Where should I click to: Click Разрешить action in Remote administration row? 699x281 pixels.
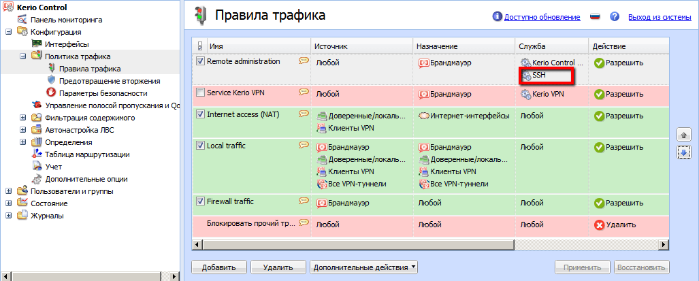pyautogui.click(x=619, y=63)
